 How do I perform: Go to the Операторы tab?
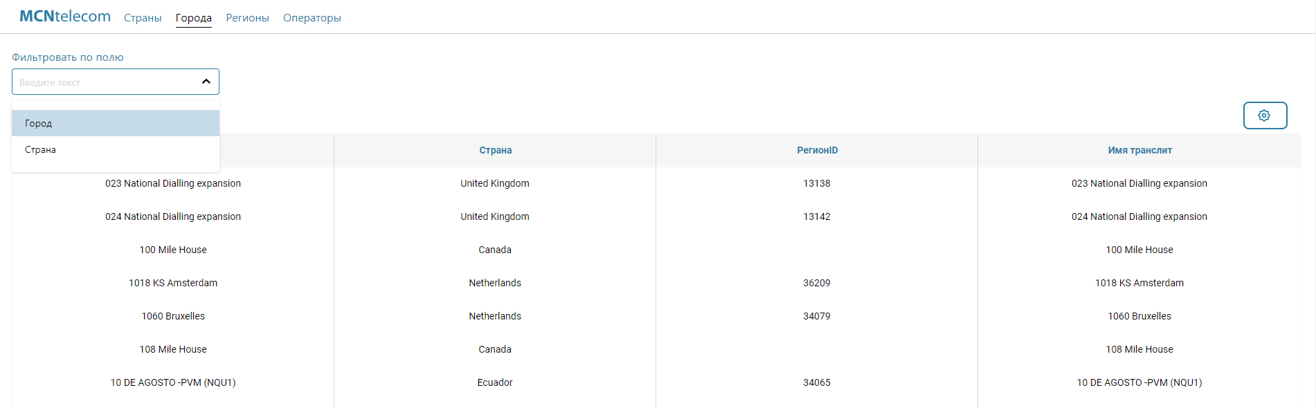point(312,18)
